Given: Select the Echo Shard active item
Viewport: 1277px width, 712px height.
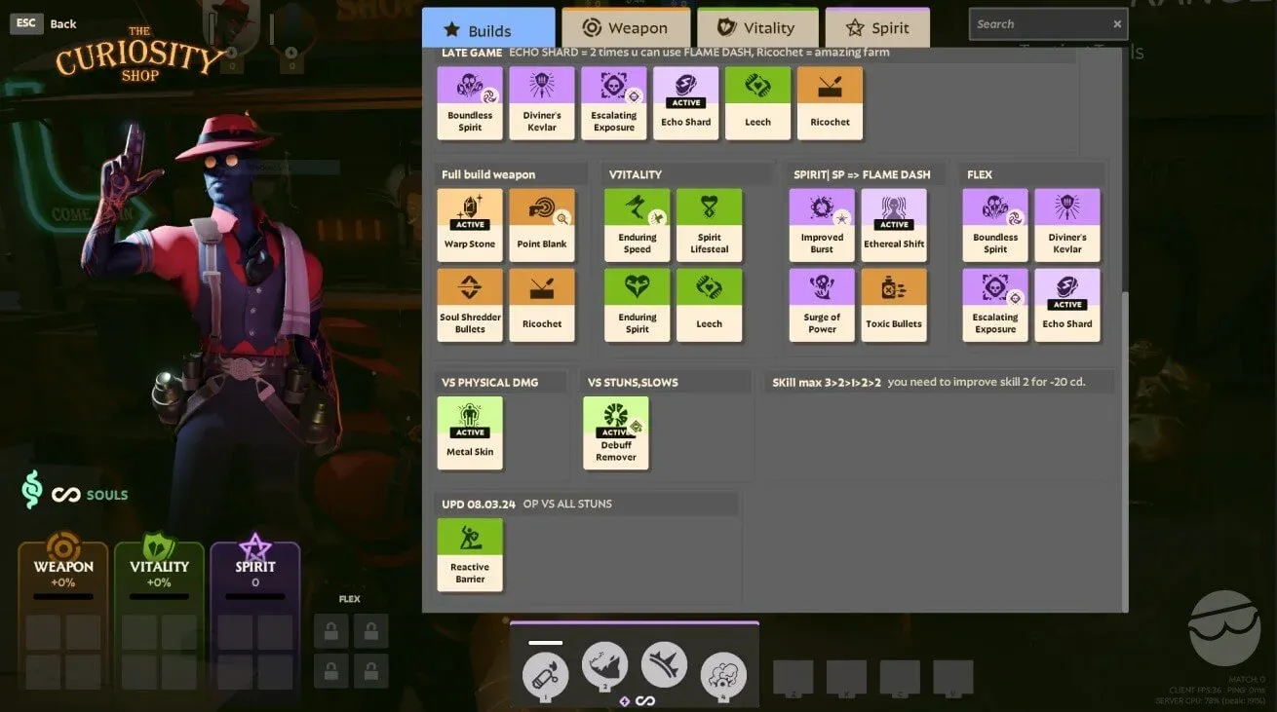Looking at the screenshot, I should pos(685,102).
